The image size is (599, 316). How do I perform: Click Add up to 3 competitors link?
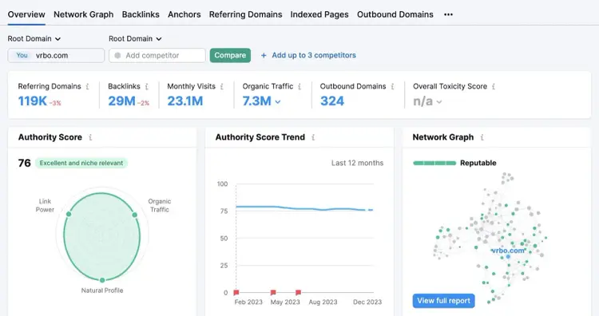click(314, 55)
